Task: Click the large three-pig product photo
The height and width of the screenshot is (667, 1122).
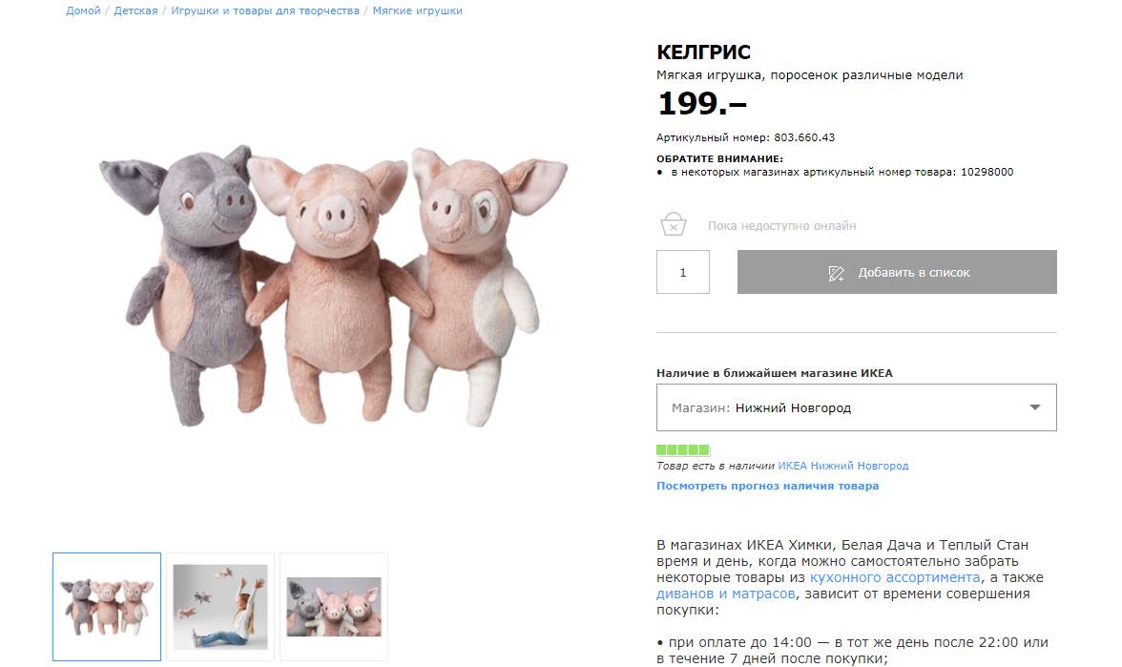Action: pyautogui.click(x=334, y=284)
